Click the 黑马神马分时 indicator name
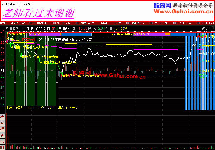Screen dimensions: 215x150 pyautogui.click(x=40, y=28)
